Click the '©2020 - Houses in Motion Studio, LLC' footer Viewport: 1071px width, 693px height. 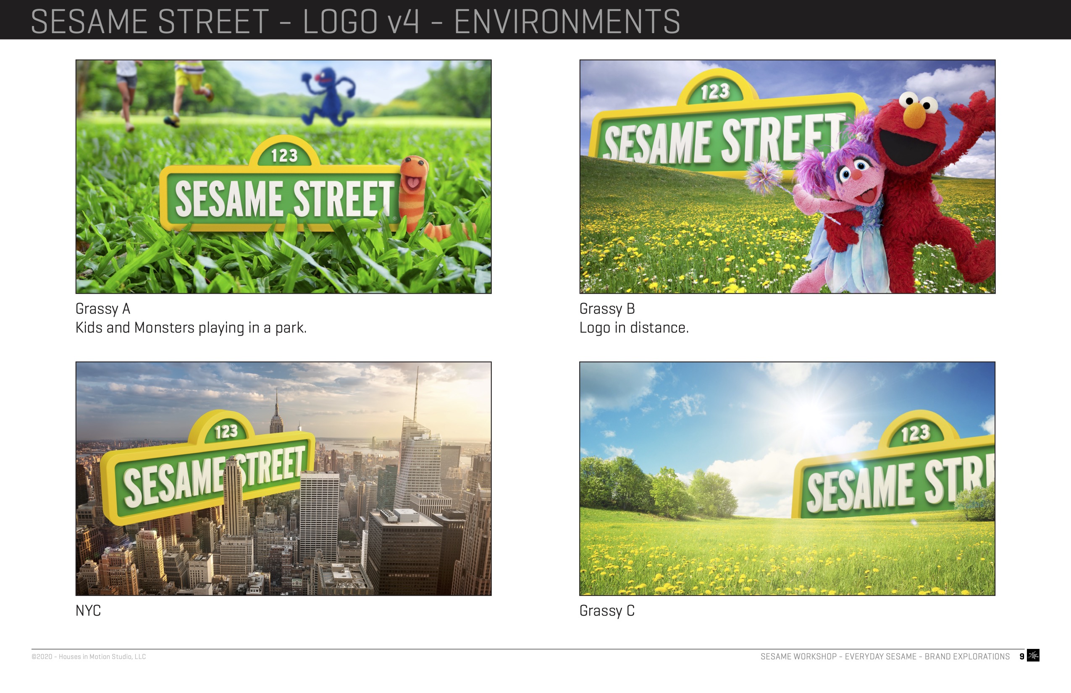[x=89, y=656]
